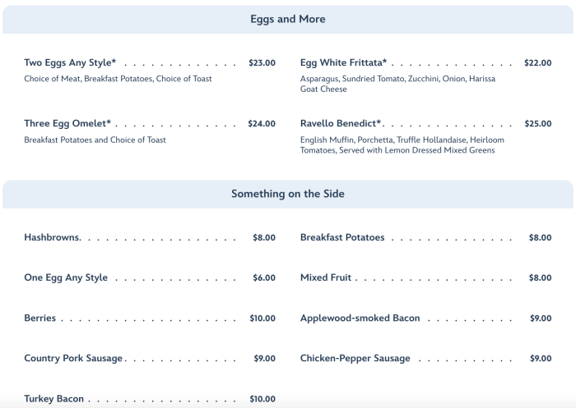Choose the Breakfast Potatoes side item
This screenshot has height=408, width=576.
(342, 238)
